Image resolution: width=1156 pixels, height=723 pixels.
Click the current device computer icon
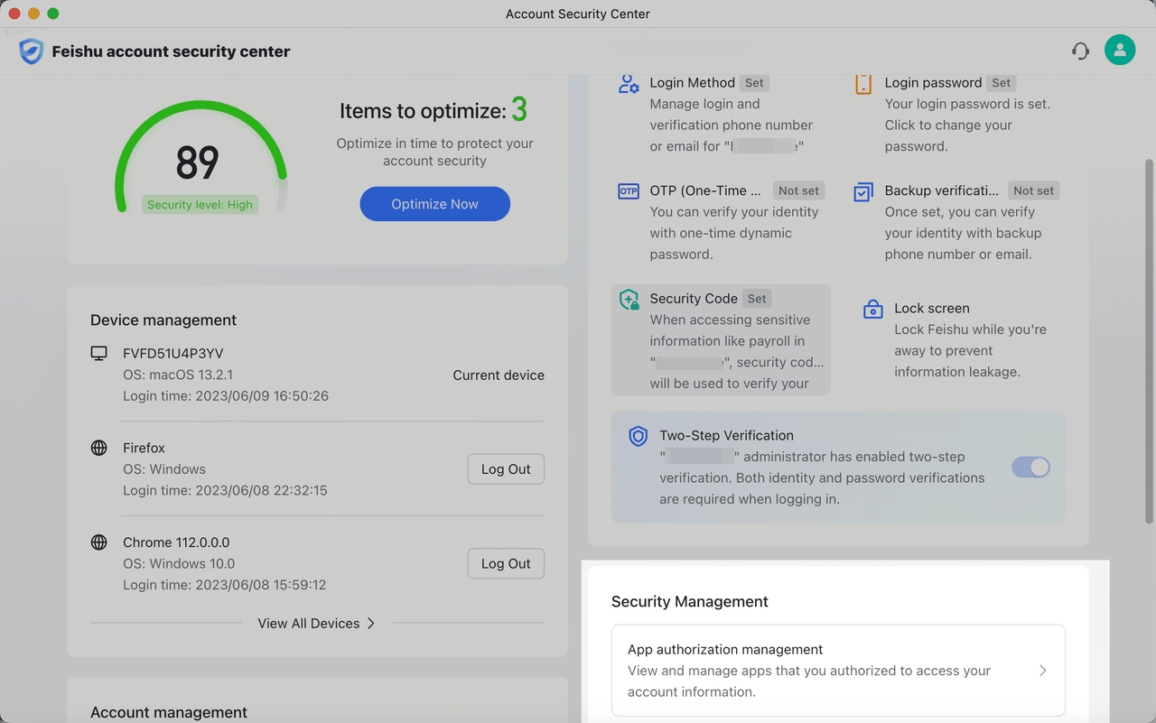(x=98, y=353)
